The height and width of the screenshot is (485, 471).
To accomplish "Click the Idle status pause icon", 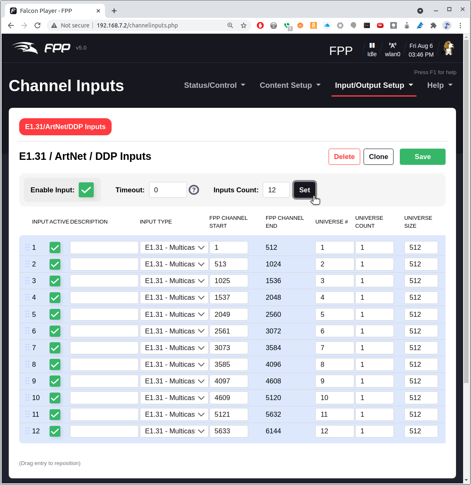I will 372,45.
